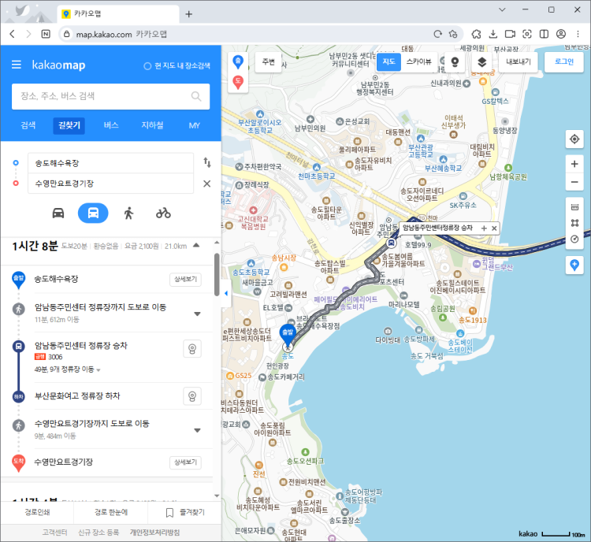The image size is (591, 542).
Task: Click the current location target icon
Action: [574, 139]
